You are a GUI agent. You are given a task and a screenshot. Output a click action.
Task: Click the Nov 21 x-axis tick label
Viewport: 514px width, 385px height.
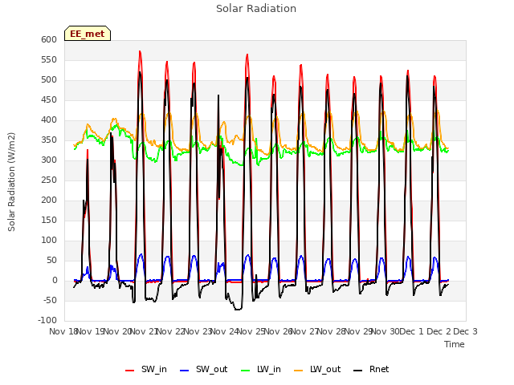[x=145, y=331]
